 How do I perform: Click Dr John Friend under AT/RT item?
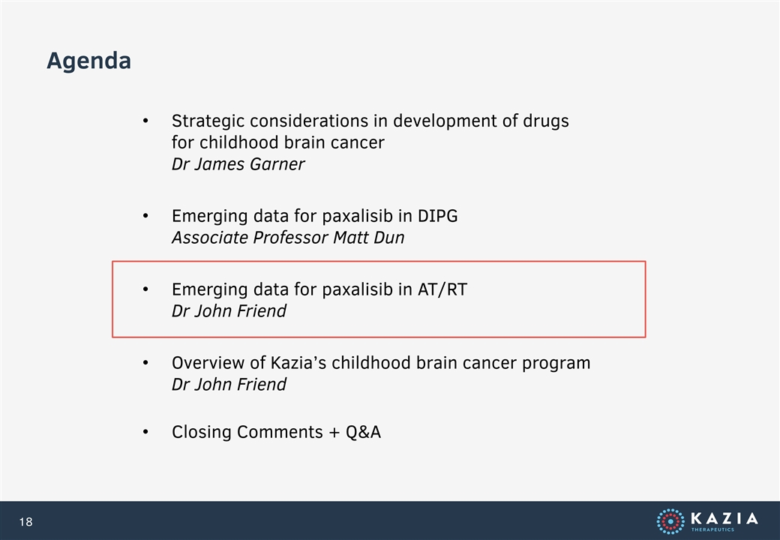point(229,311)
